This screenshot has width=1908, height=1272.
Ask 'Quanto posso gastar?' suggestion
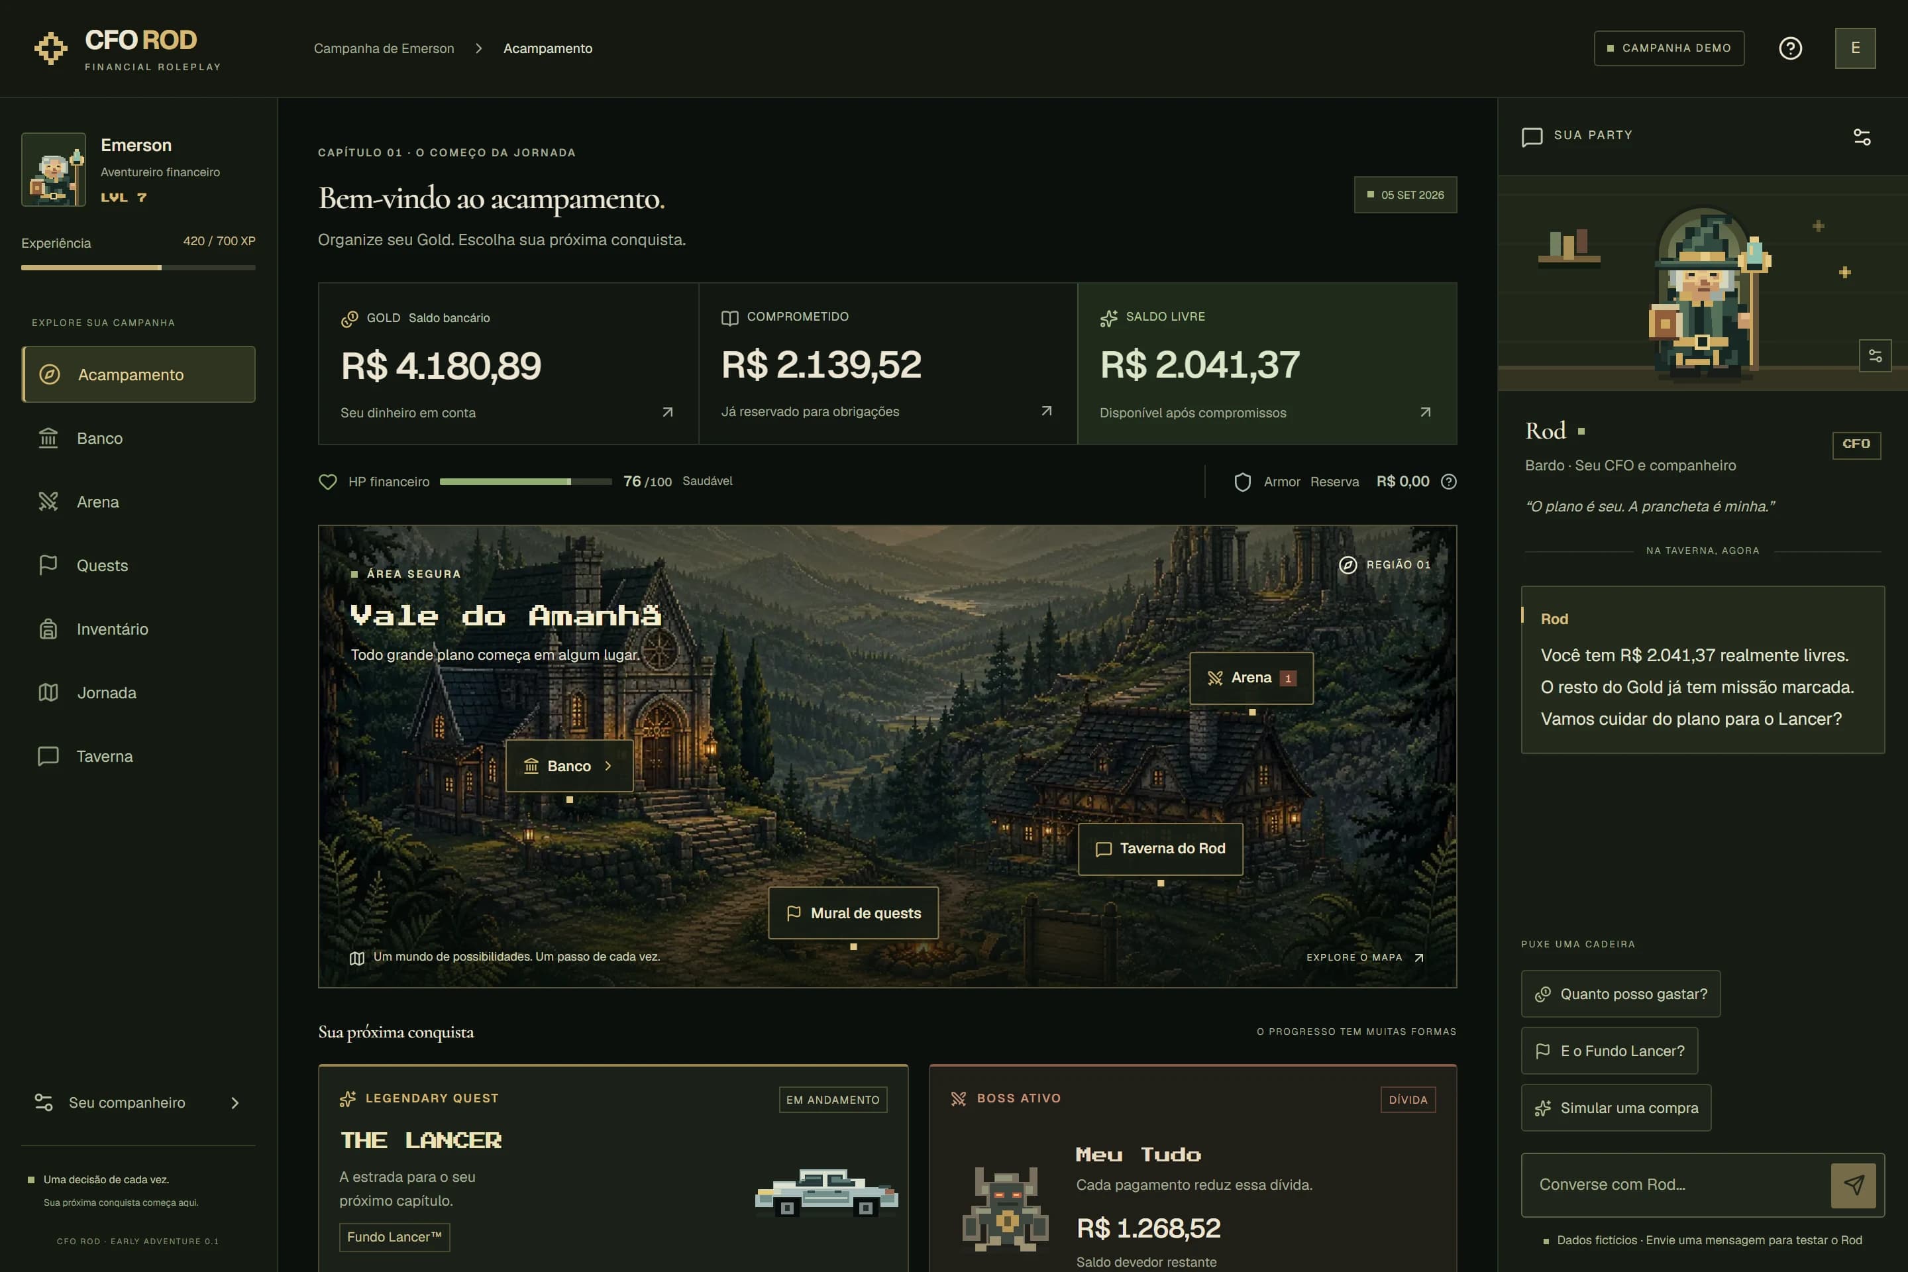pos(1620,994)
